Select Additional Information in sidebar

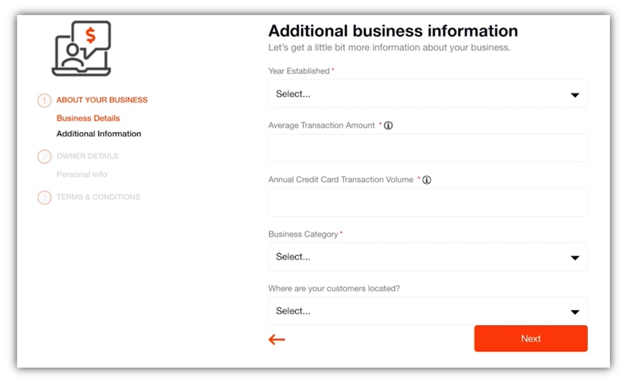click(x=99, y=134)
